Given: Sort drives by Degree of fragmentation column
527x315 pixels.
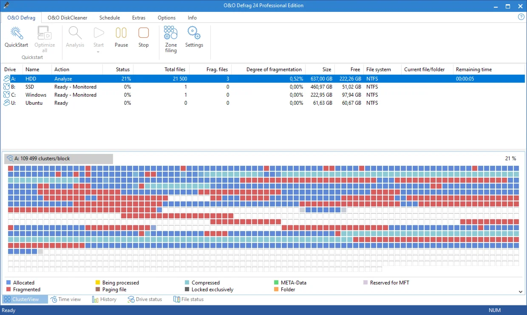Looking at the screenshot, I should pyautogui.click(x=274, y=70).
